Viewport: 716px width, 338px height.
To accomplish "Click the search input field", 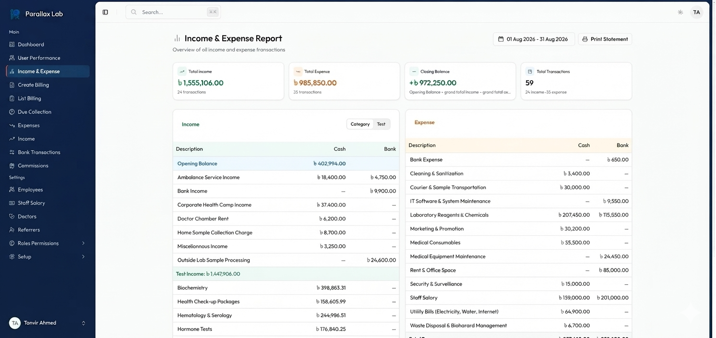I will [173, 12].
